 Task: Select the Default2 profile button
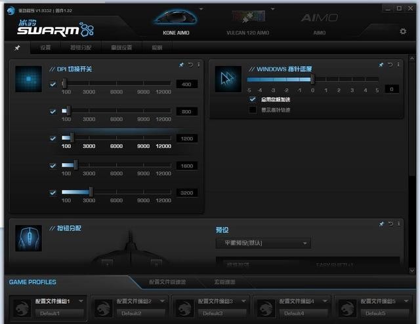point(141,314)
